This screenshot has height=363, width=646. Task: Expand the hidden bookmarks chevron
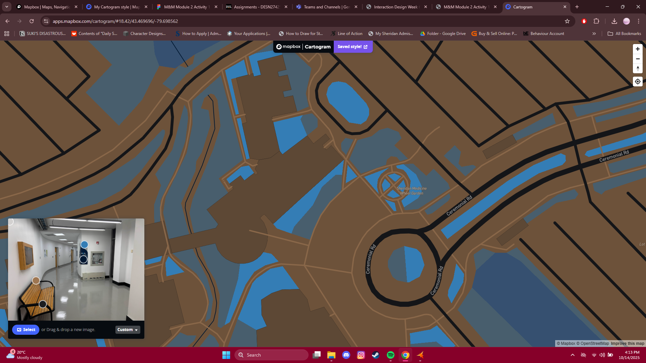coord(594,34)
